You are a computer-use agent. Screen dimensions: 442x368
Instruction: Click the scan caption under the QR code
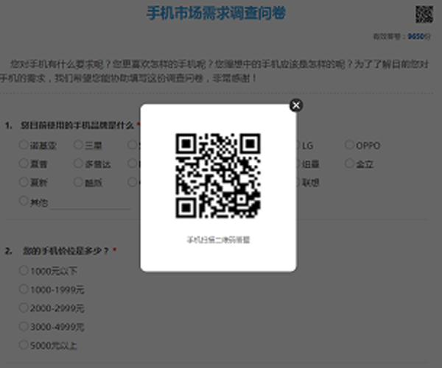coord(218,240)
